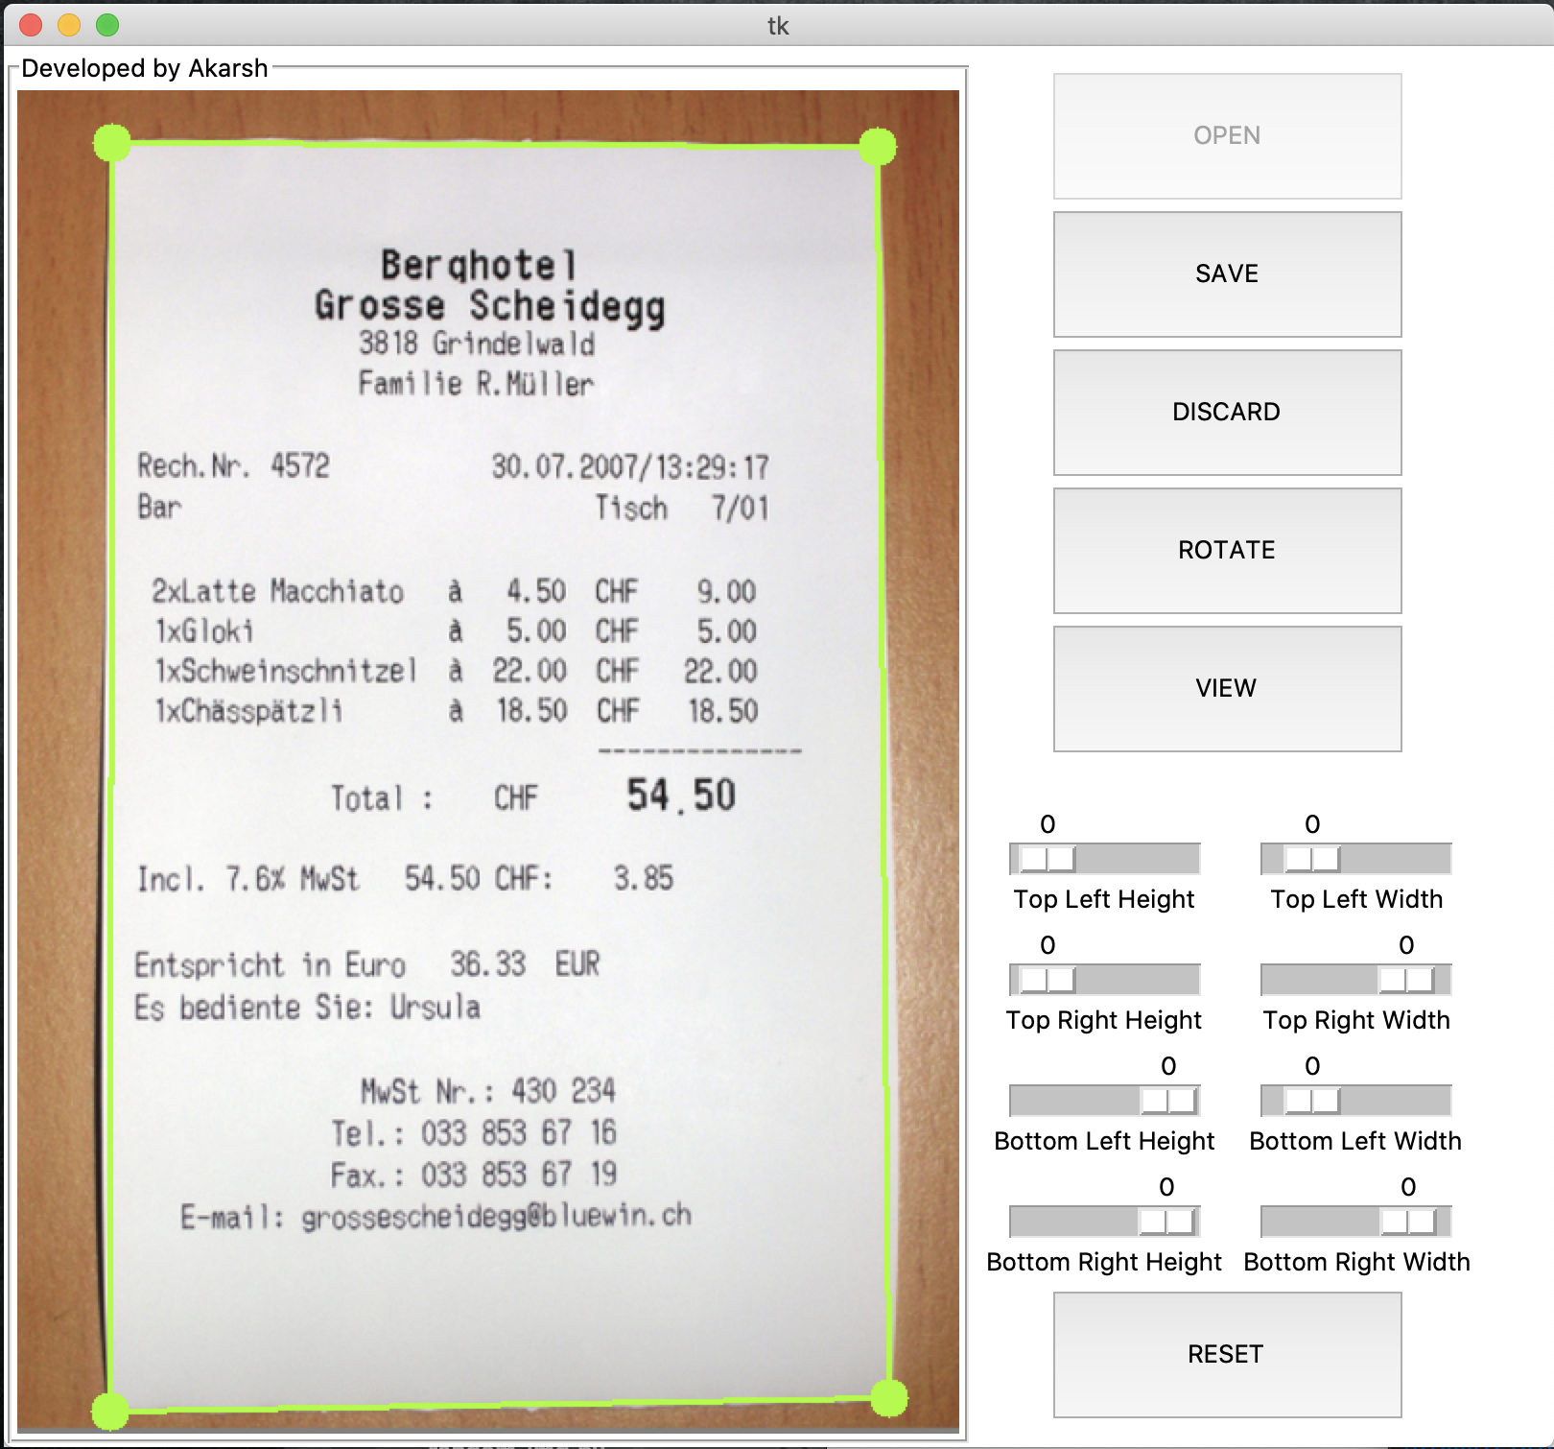Select the top-right green corner handle
The height and width of the screenshot is (1449, 1554).
(878, 147)
